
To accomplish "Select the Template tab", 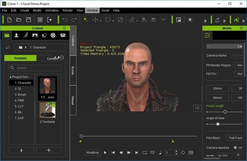I will (x=20, y=58).
